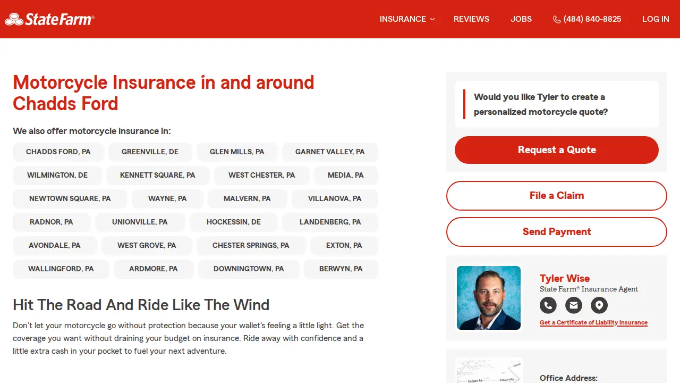Screen dimensions: 680x383
Task: Select Hockessin, DE location chip
Action: (234, 222)
